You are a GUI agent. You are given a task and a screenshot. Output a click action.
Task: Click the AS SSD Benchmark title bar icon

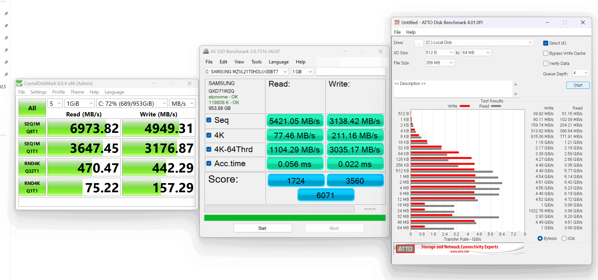206,51
